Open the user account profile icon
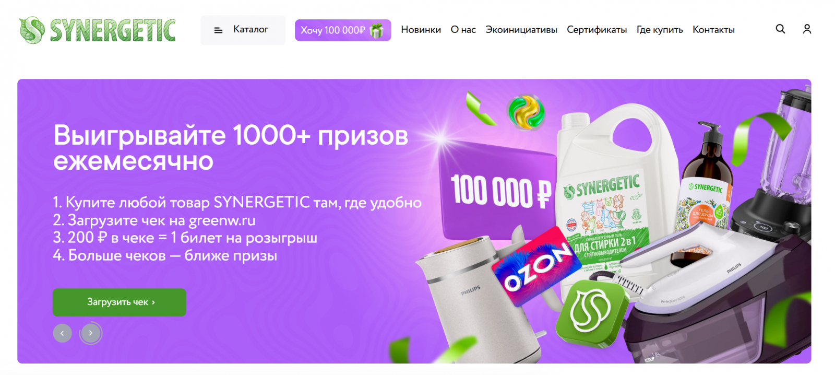 [807, 29]
